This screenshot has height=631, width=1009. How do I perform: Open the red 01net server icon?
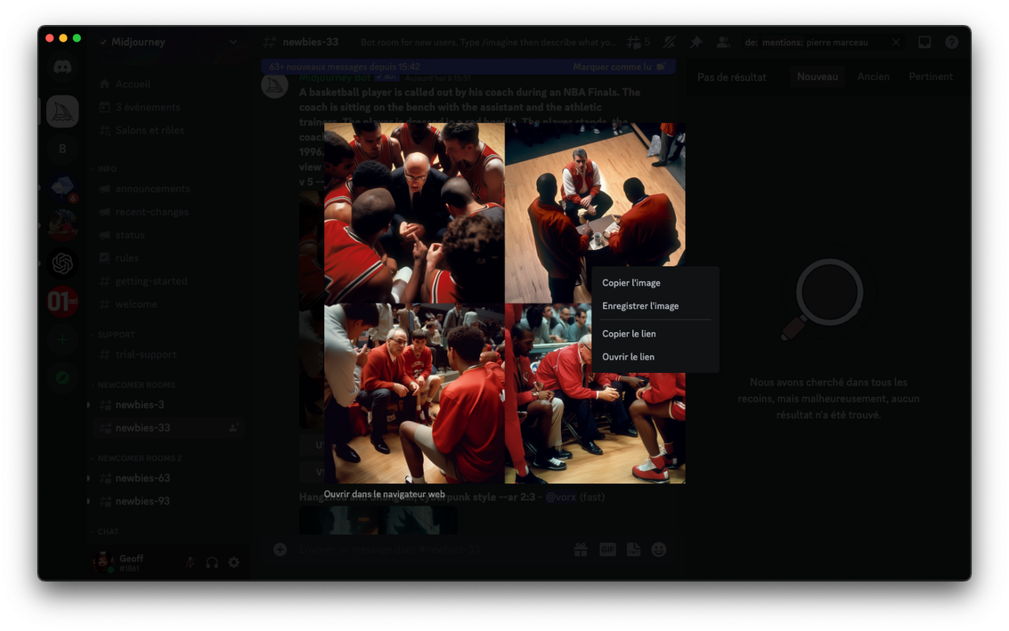62,301
